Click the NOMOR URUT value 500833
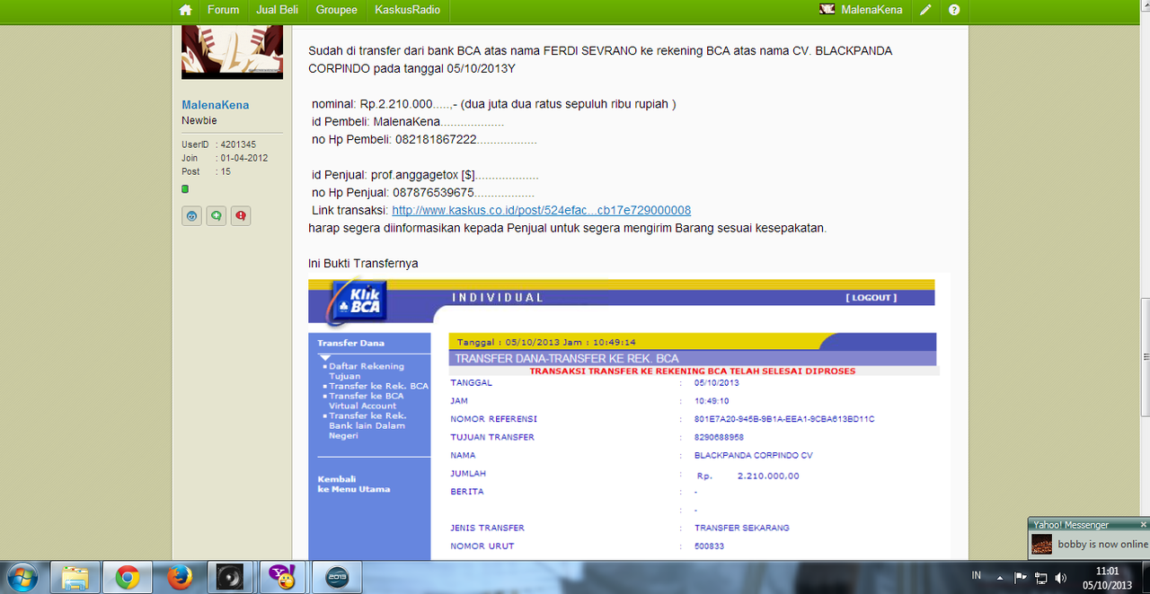 (x=709, y=546)
